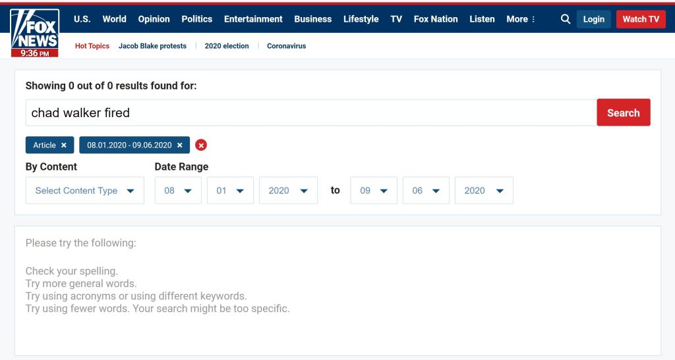Image resolution: width=675 pixels, height=360 pixels.
Task: Click the Fox News logo
Action: [35, 32]
